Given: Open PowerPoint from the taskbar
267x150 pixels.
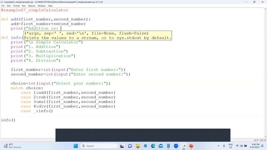Looking at the screenshot, I should pos(191,146).
